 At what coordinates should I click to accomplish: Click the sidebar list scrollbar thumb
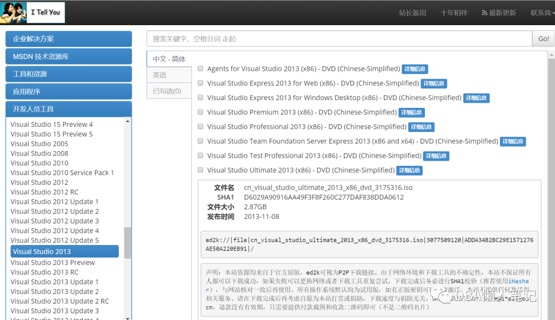point(127,242)
